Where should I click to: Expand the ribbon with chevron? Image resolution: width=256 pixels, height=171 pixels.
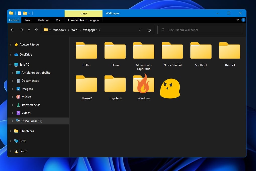pyautogui.click(x=238, y=20)
